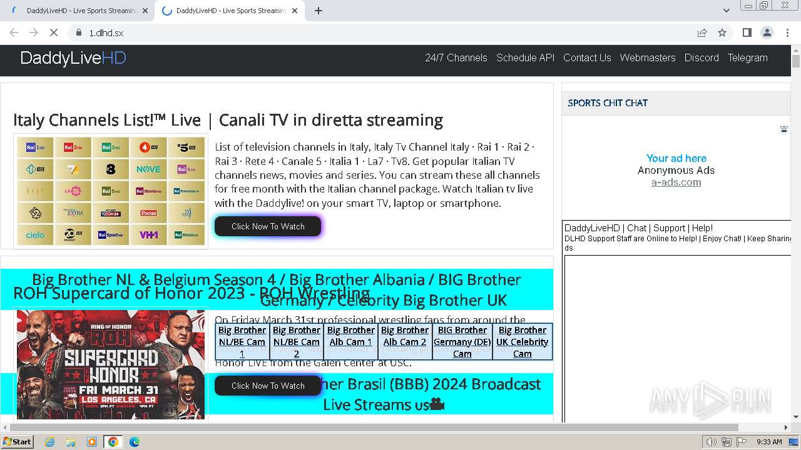
Task: Close the active DaddyLiveHD tab
Action: pyautogui.click(x=295, y=11)
